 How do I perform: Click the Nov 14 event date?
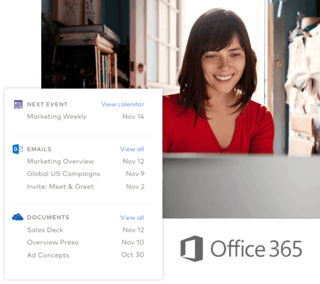click(x=133, y=117)
